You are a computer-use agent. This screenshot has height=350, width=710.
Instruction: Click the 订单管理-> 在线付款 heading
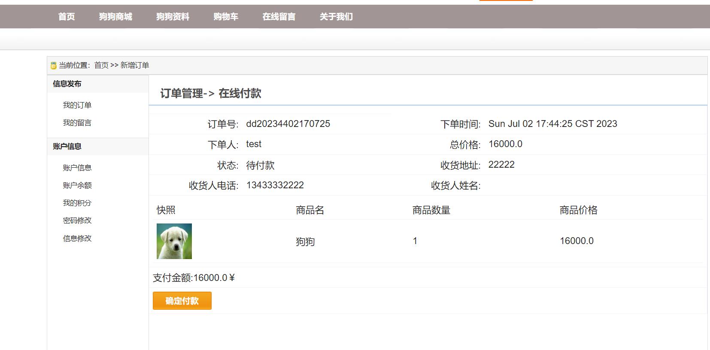coord(211,94)
